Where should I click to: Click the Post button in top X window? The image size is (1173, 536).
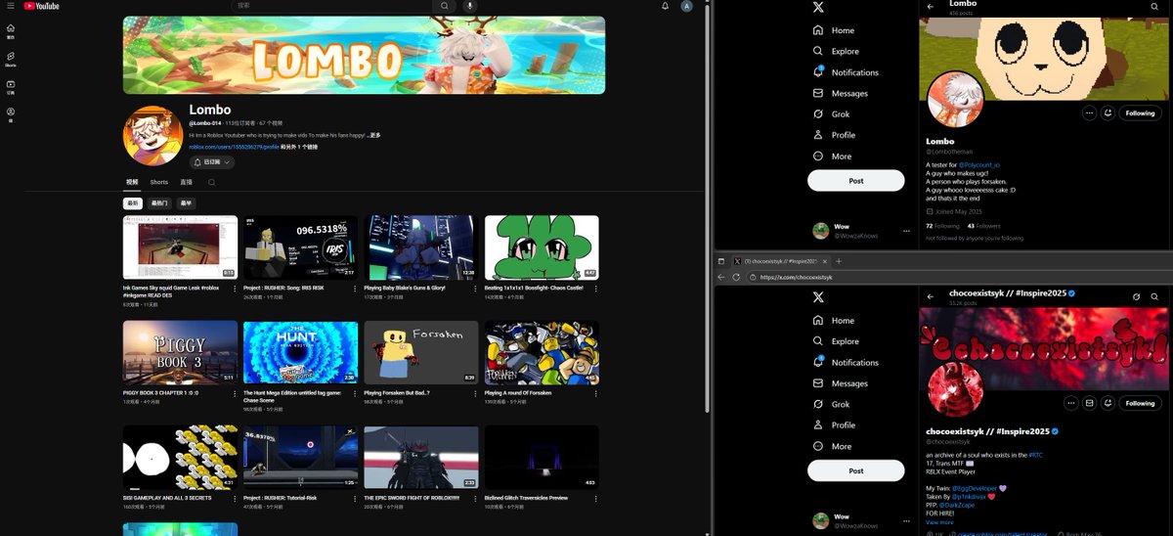[x=856, y=181]
